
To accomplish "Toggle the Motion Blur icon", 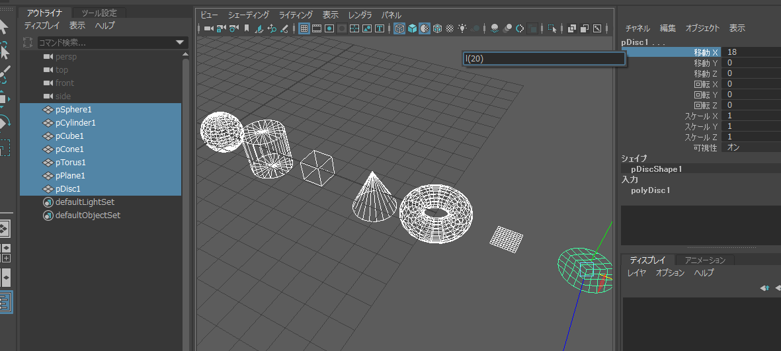I will click(507, 28).
